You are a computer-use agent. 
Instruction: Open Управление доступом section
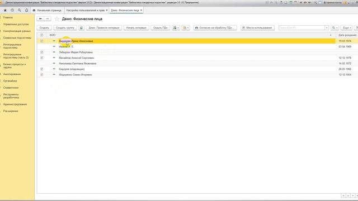16,24
